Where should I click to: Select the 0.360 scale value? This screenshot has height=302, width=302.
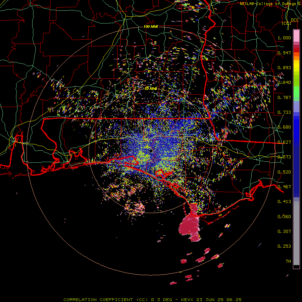(x=284, y=217)
